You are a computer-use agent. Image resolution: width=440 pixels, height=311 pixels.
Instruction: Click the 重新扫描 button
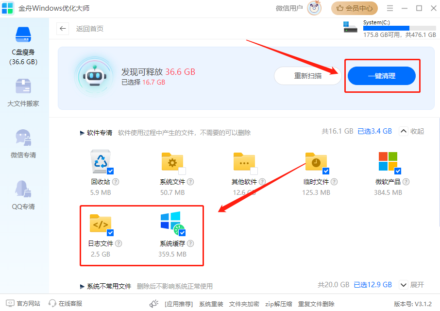point(307,76)
